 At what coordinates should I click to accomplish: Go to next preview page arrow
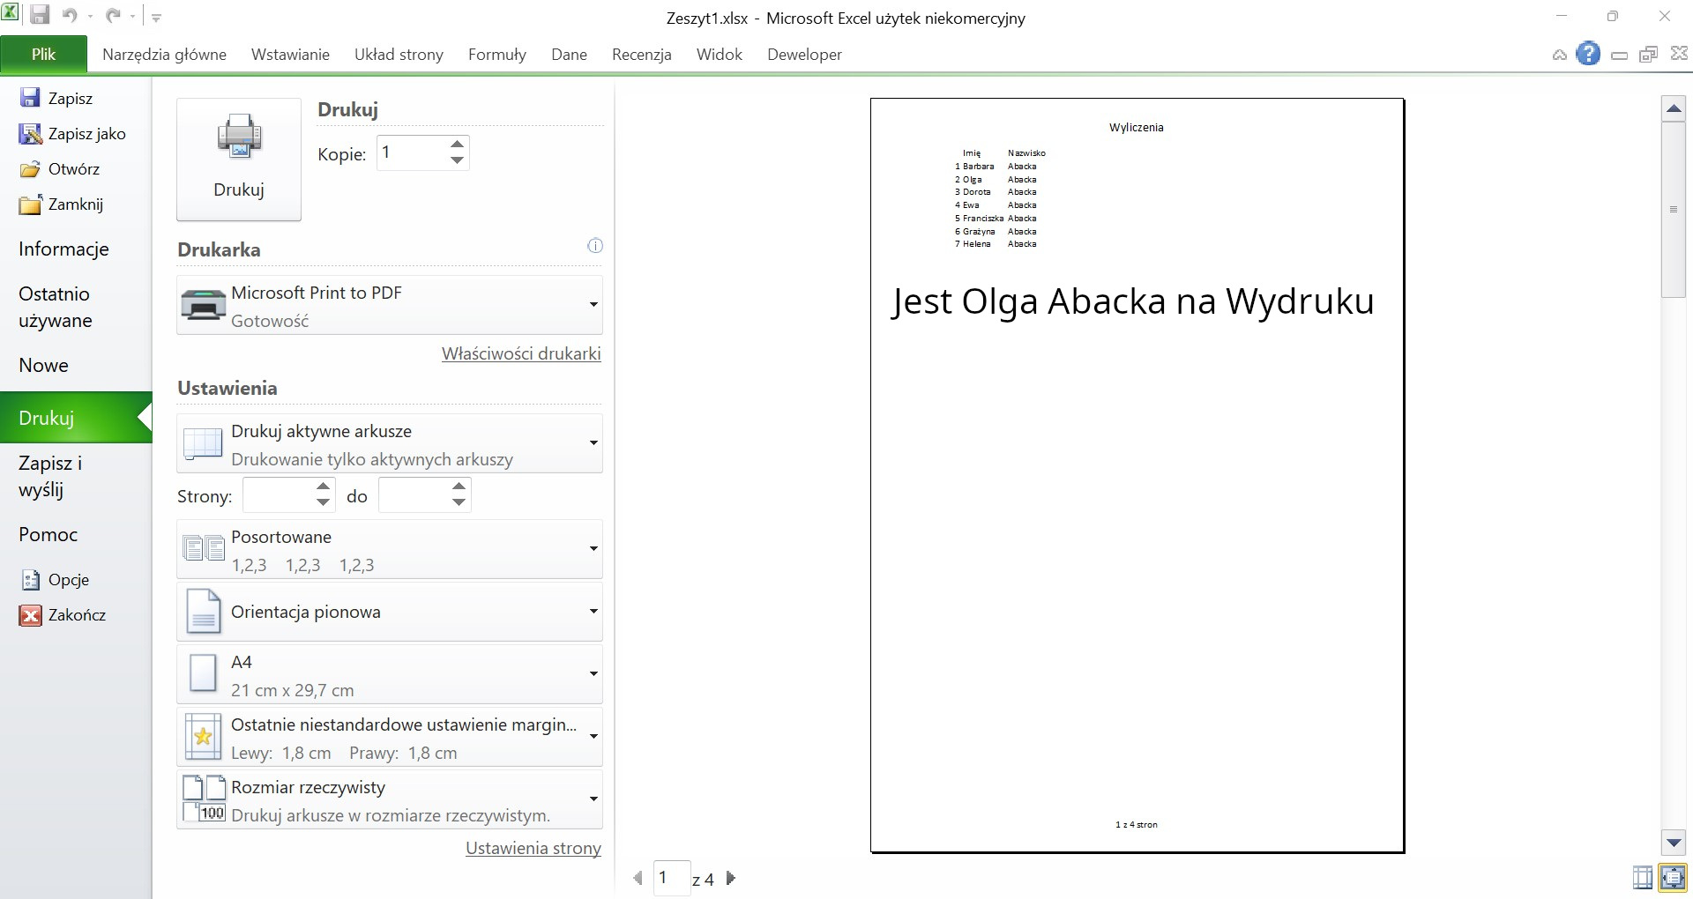pos(730,878)
